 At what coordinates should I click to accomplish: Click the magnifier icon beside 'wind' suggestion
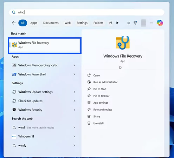coord(14,127)
